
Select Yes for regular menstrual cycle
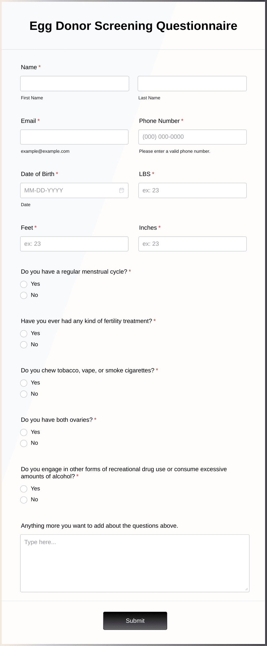pos(24,284)
